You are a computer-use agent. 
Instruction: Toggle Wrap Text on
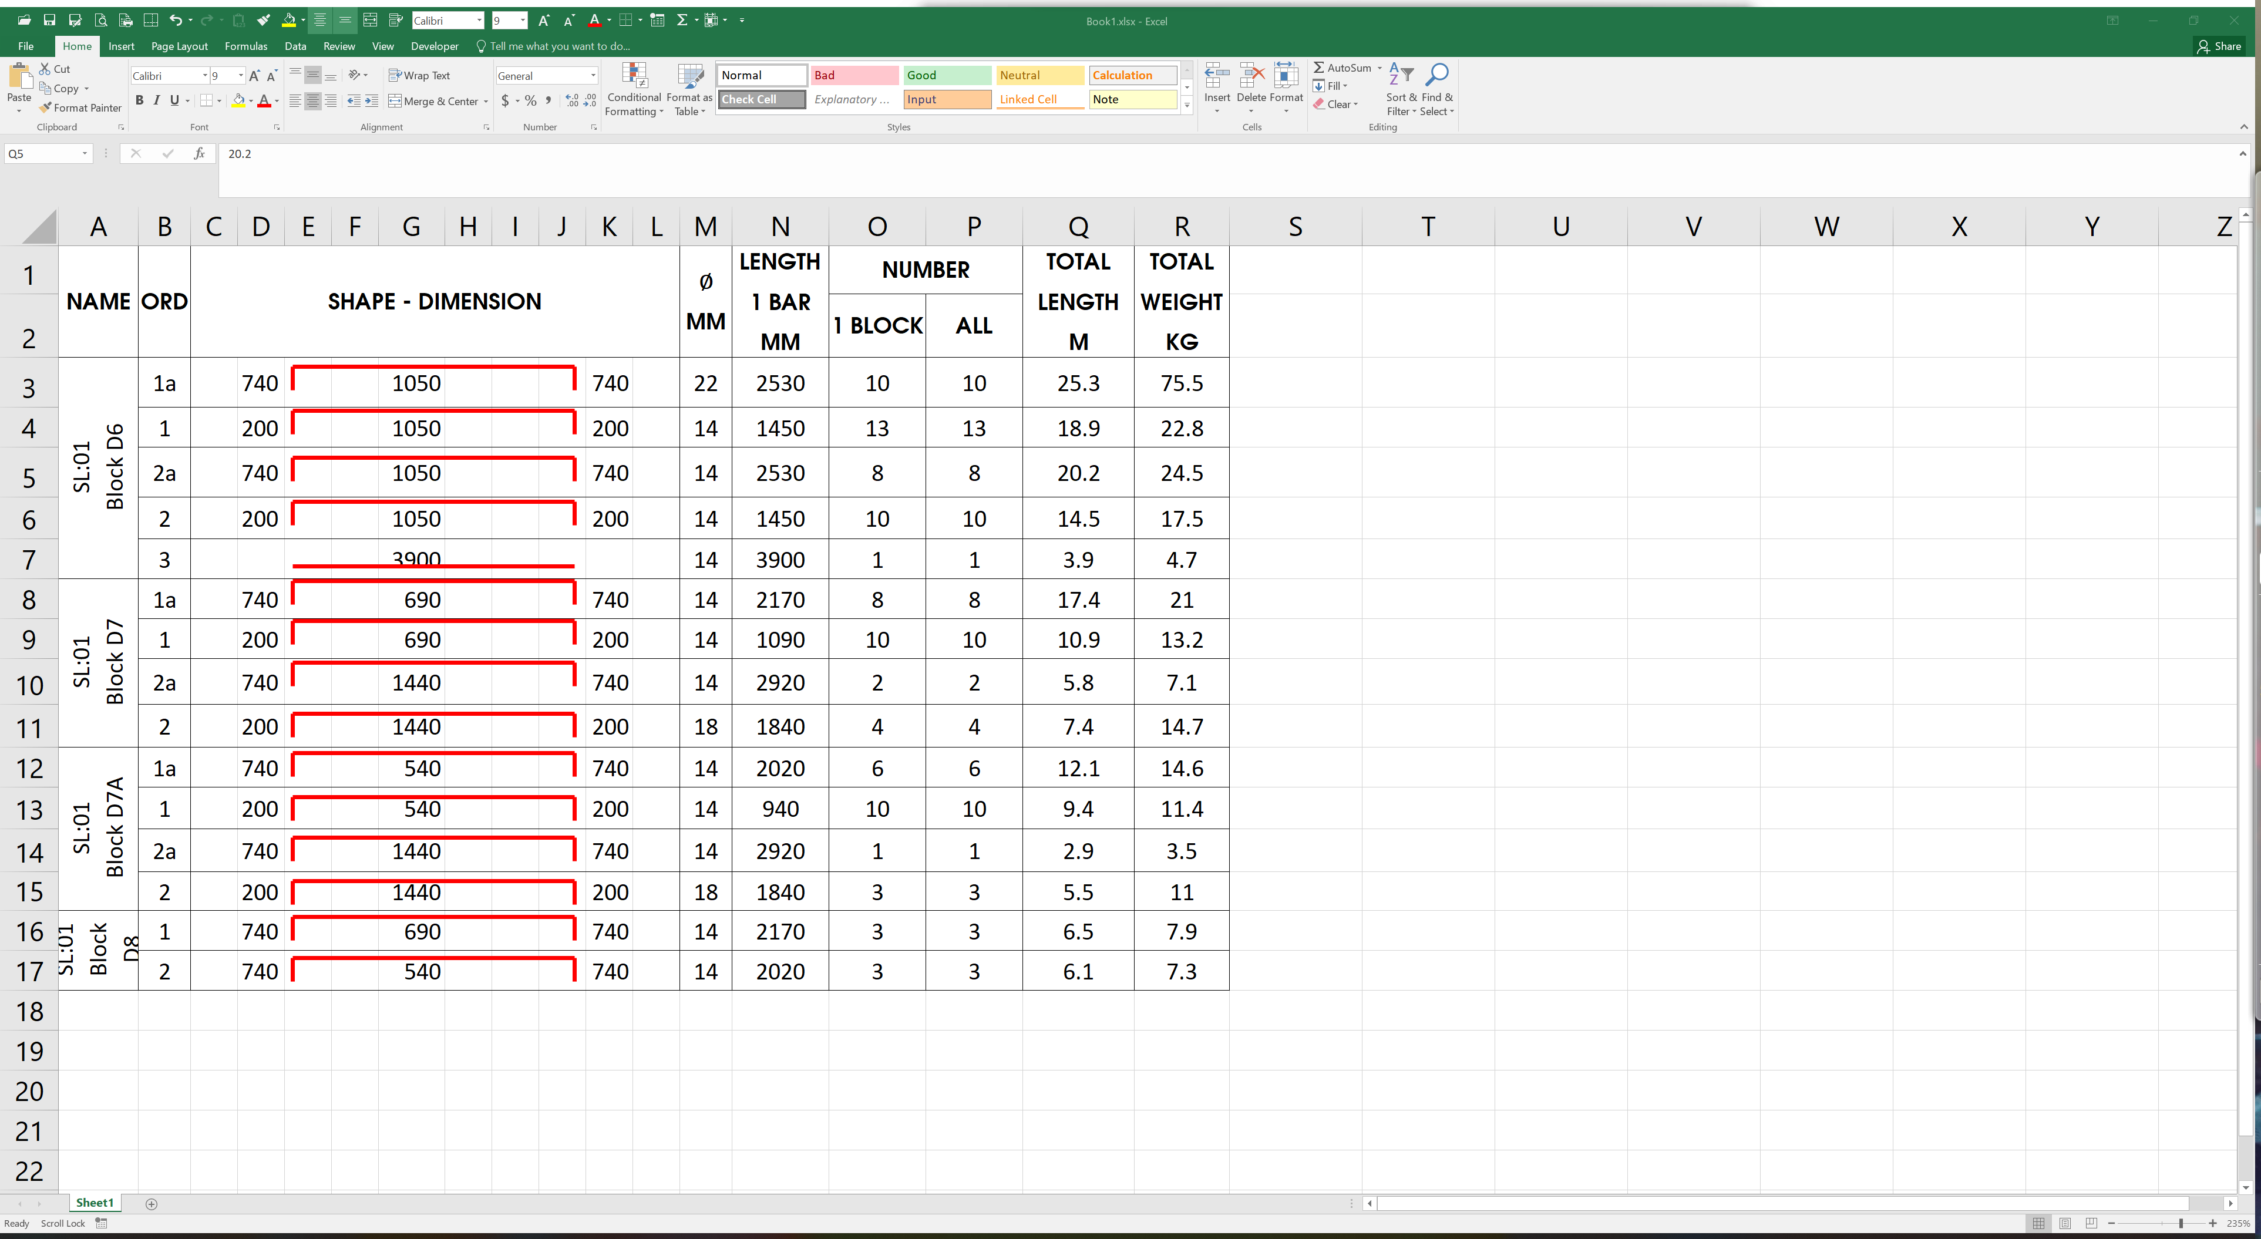point(419,76)
